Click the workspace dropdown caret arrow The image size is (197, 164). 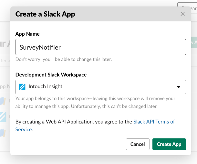click(x=179, y=87)
